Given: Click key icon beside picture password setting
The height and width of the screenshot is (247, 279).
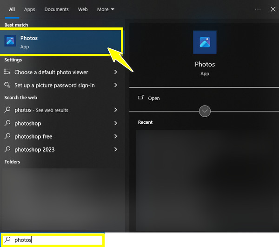Looking at the screenshot, I should point(7,85).
